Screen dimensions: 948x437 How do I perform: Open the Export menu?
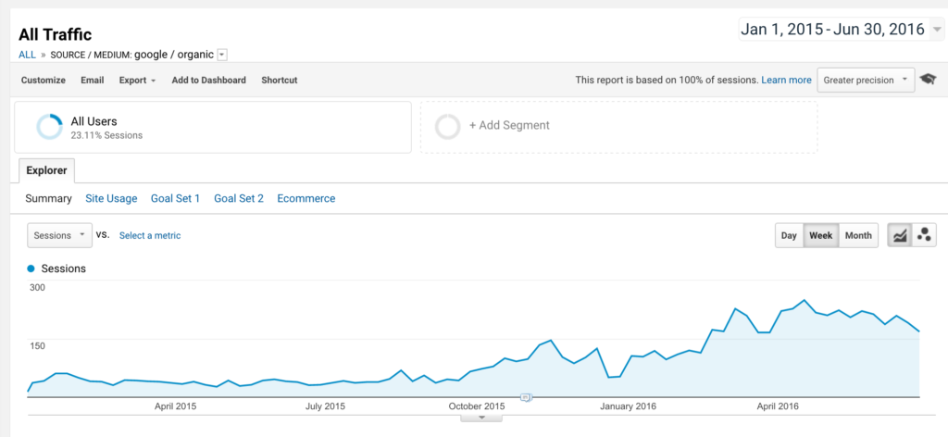[x=137, y=80]
